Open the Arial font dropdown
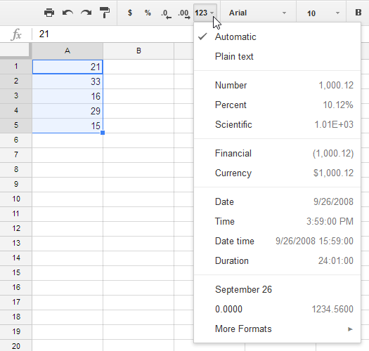369x351 pixels. [x=258, y=13]
